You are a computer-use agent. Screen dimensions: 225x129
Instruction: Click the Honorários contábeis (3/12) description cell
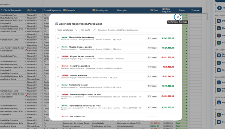tap(133, 123)
